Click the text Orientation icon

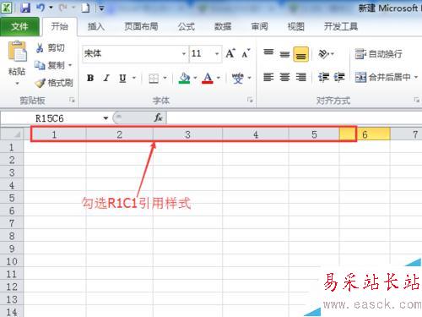pyautogui.click(x=324, y=54)
